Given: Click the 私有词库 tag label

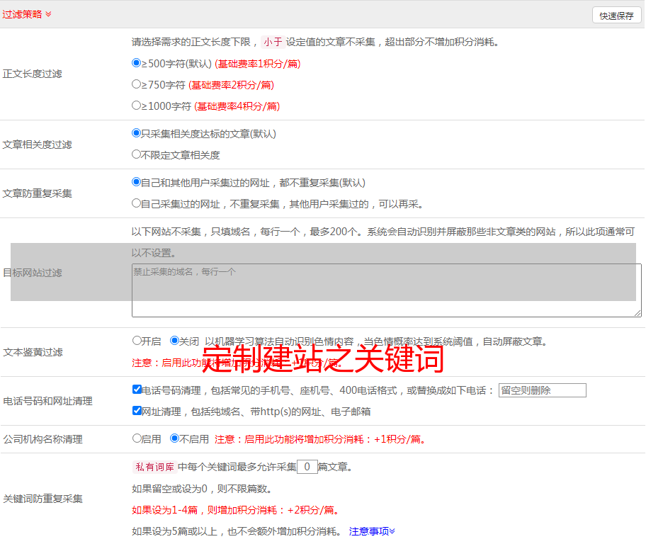Looking at the screenshot, I should pos(154,467).
